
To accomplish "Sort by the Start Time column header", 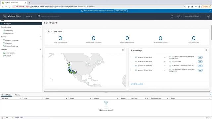I will point(134,98).
